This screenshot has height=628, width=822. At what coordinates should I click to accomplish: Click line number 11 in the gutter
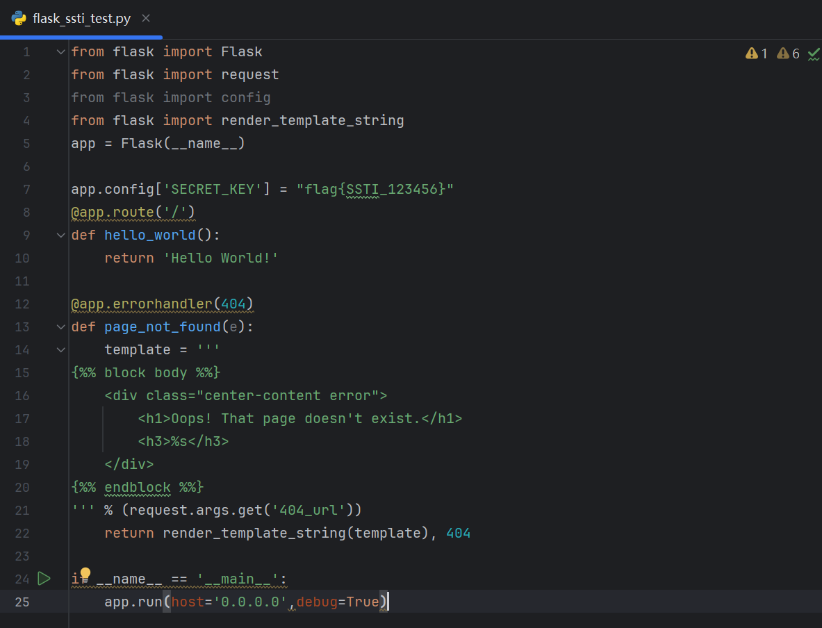tap(22, 281)
